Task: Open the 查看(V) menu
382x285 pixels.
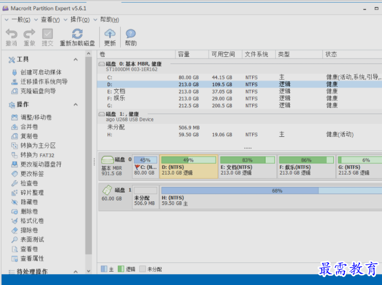Action: click(x=47, y=20)
